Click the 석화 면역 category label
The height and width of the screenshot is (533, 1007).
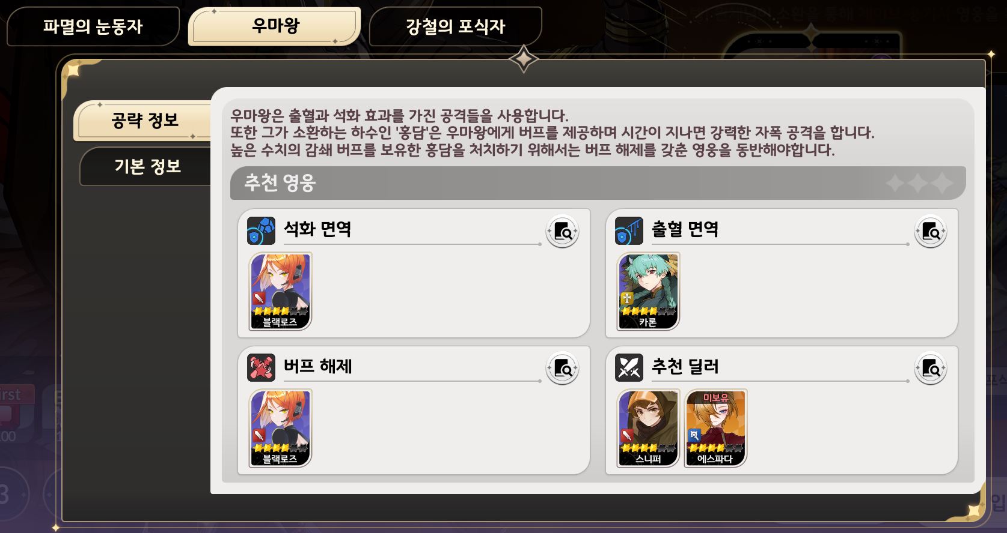point(317,229)
